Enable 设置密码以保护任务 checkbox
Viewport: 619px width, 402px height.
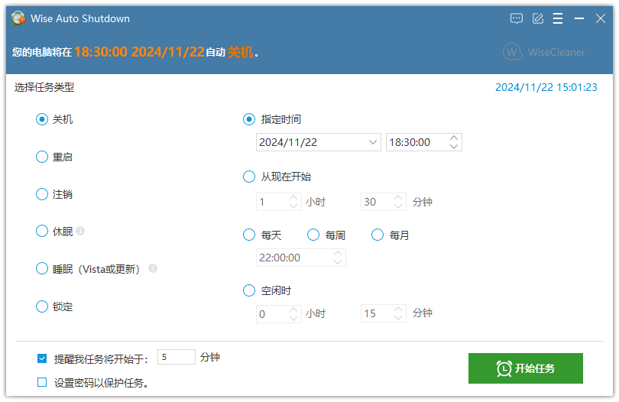coord(42,382)
